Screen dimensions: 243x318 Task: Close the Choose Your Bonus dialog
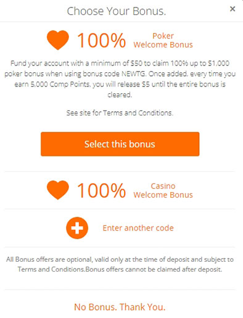pos(233,9)
